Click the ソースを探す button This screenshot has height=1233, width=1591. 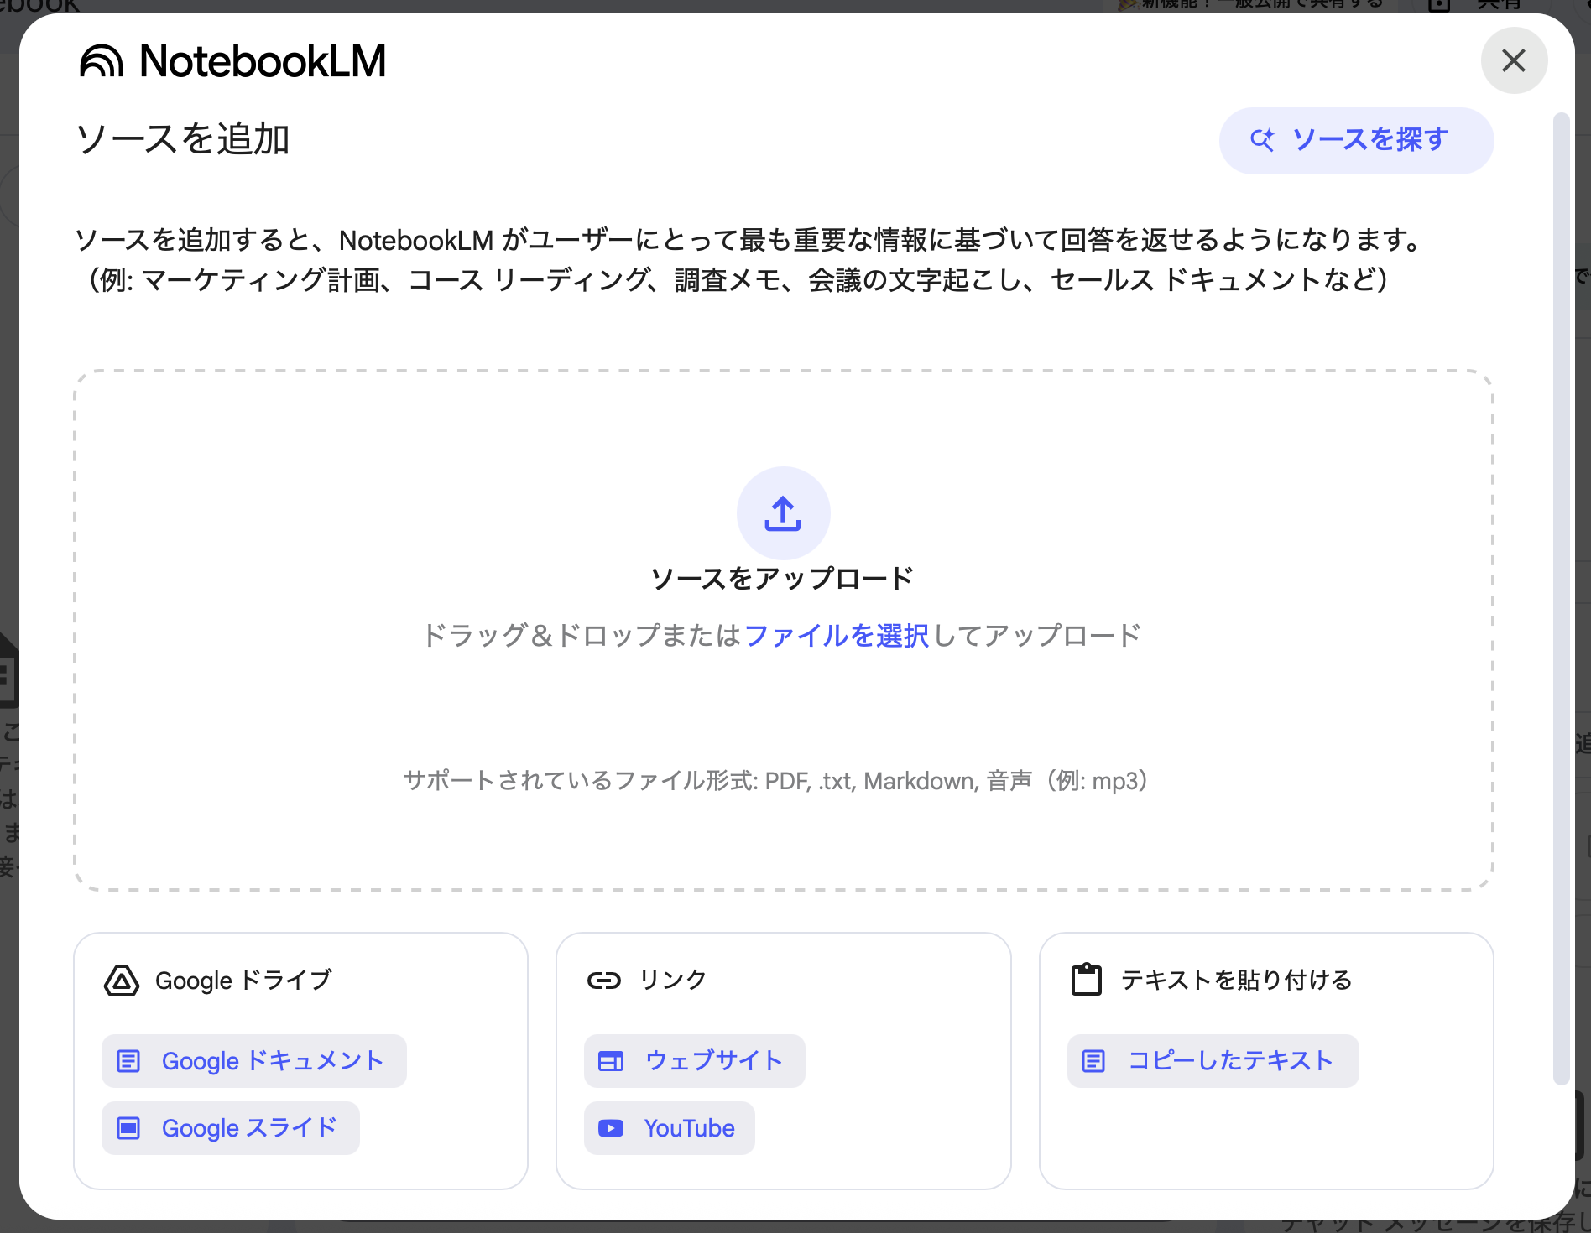pos(1356,140)
